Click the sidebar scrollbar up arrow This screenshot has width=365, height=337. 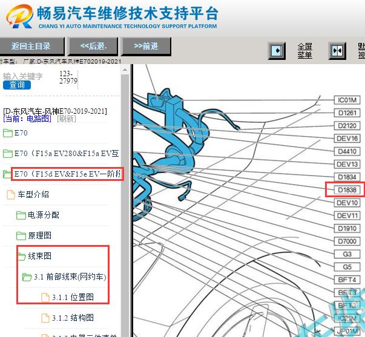click(x=125, y=70)
